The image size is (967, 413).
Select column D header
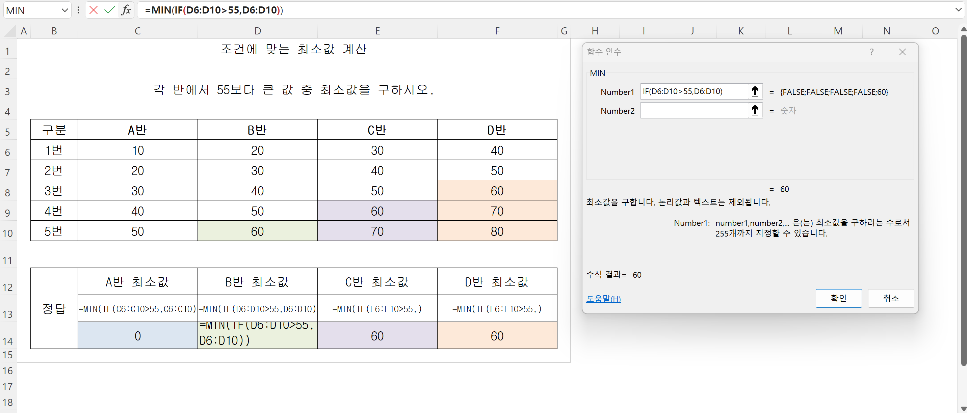(x=258, y=31)
